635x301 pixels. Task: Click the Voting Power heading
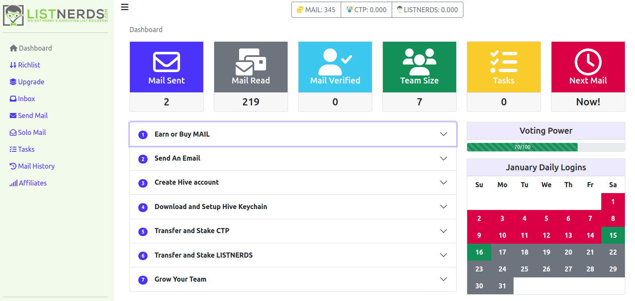click(x=546, y=131)
